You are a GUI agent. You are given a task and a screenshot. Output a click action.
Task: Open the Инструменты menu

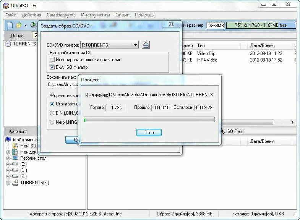point(96,15)
